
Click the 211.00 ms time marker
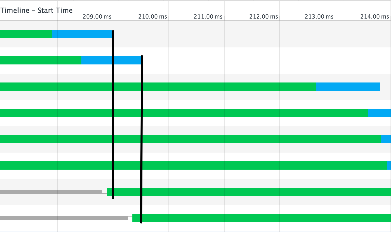[208, 17]
